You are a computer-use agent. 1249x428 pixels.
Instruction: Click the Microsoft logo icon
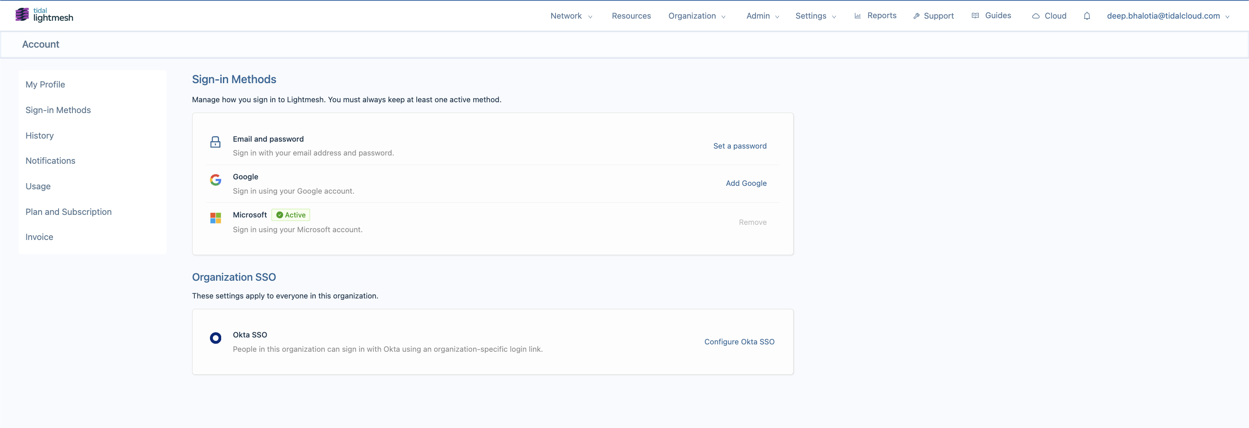[x=215, y=218]
